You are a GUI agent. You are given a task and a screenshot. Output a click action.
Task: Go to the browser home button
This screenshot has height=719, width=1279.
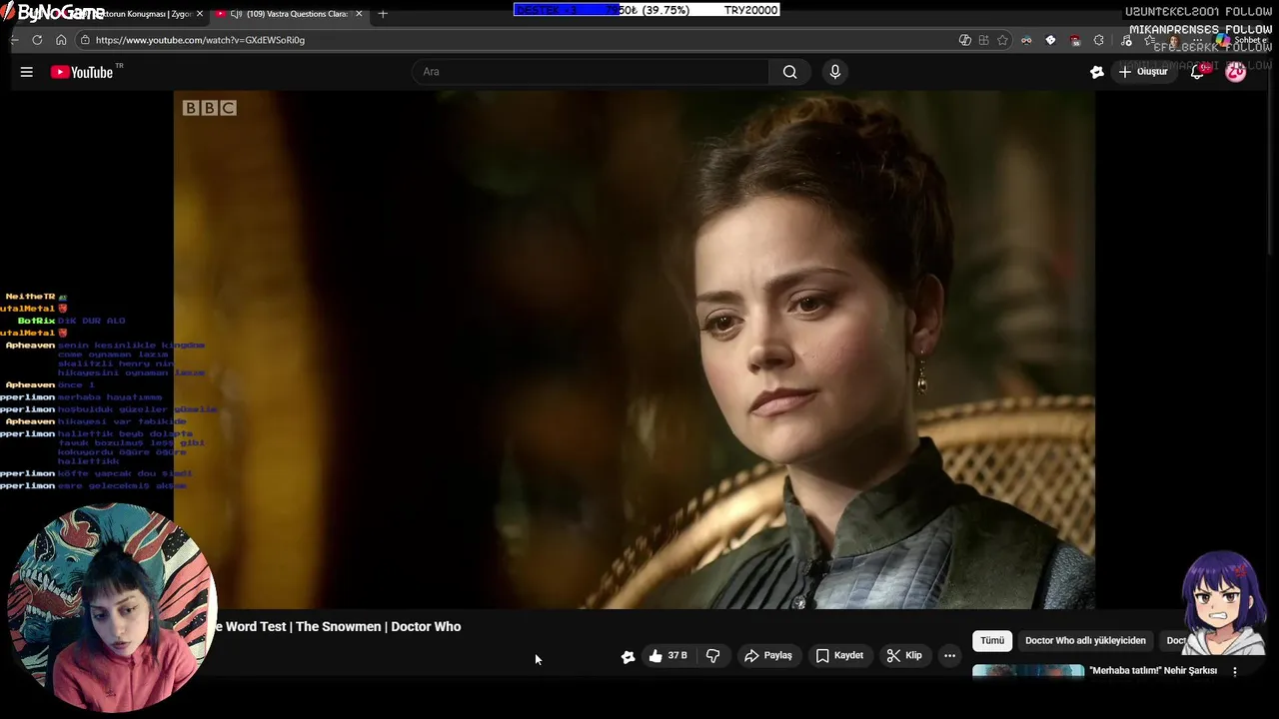(61, 40)
